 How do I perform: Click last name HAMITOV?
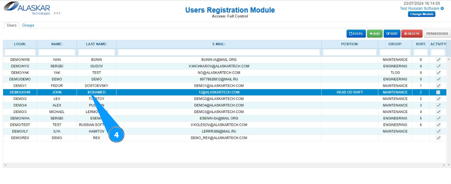(97, 132)
